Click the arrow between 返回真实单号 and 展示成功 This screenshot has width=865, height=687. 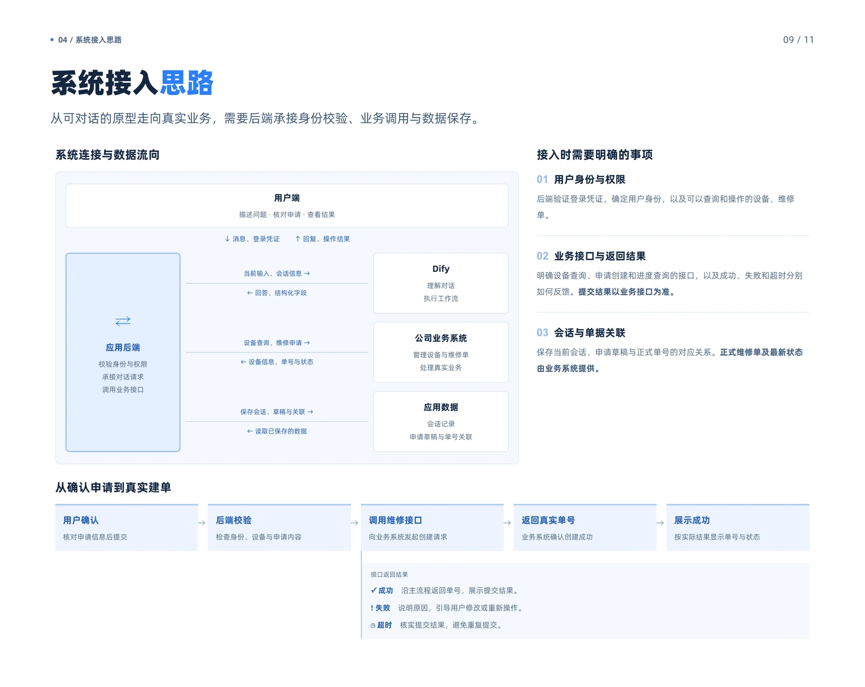click(660, 523)
